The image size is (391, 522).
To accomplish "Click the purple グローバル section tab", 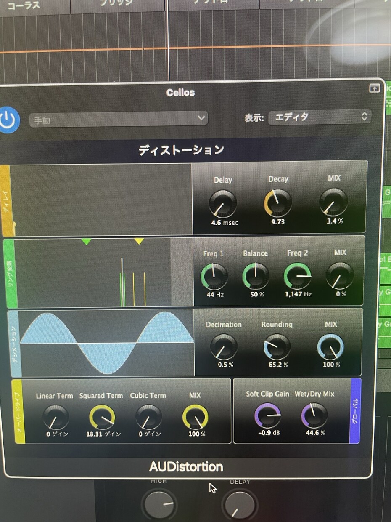I will coord(355,410).
